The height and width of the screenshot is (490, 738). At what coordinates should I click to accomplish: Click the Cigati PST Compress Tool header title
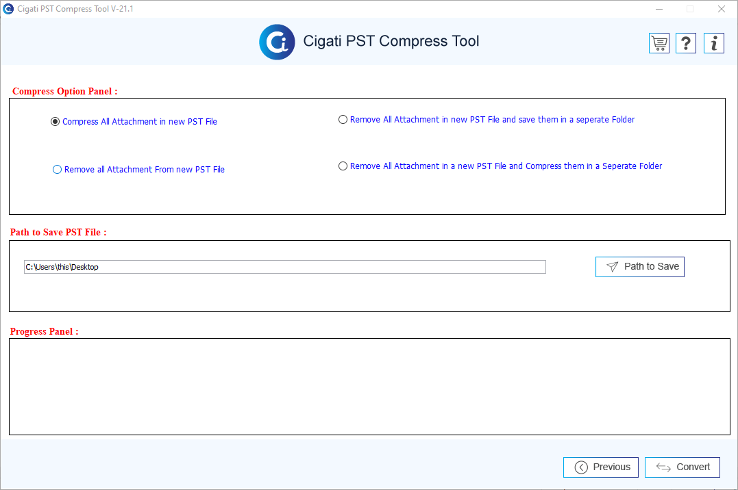[391, 41]
